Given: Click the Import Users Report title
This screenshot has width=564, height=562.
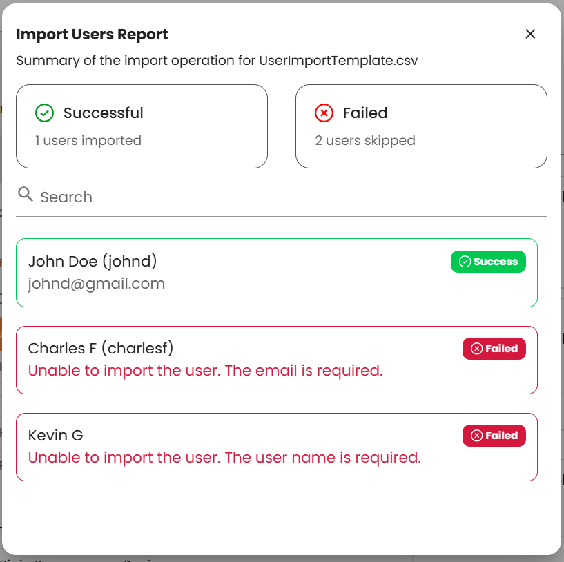Looking at the screenshot, I should [x=92, y=35].
